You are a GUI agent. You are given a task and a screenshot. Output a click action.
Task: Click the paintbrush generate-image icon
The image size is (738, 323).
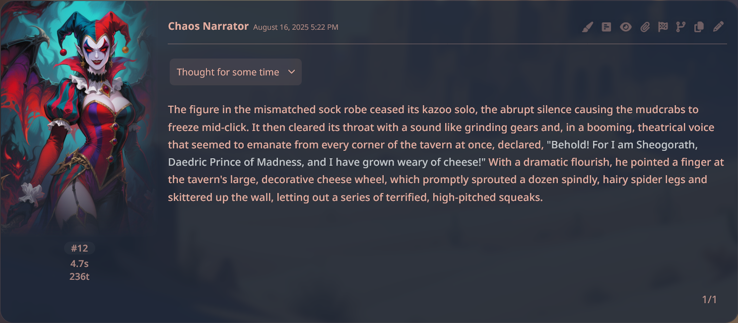[588, 27]
